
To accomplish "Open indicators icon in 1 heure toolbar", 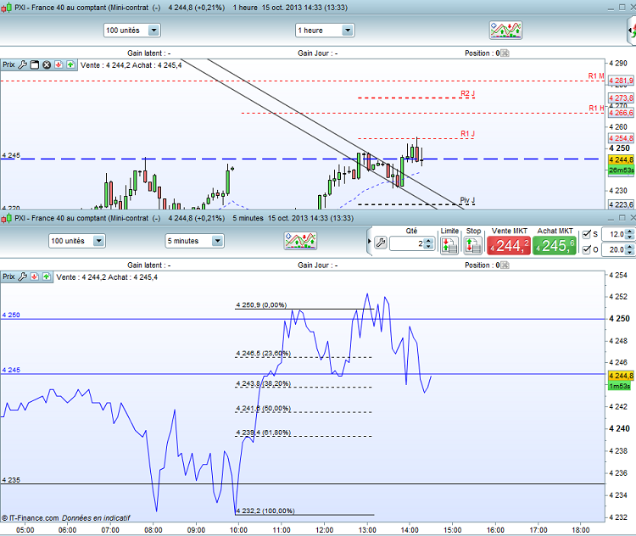I will pyautogui.click(x=505, y=30).
